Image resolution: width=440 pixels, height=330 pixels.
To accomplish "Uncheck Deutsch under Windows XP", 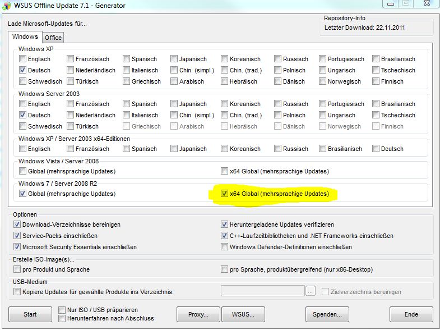I will tap(22, 71).
